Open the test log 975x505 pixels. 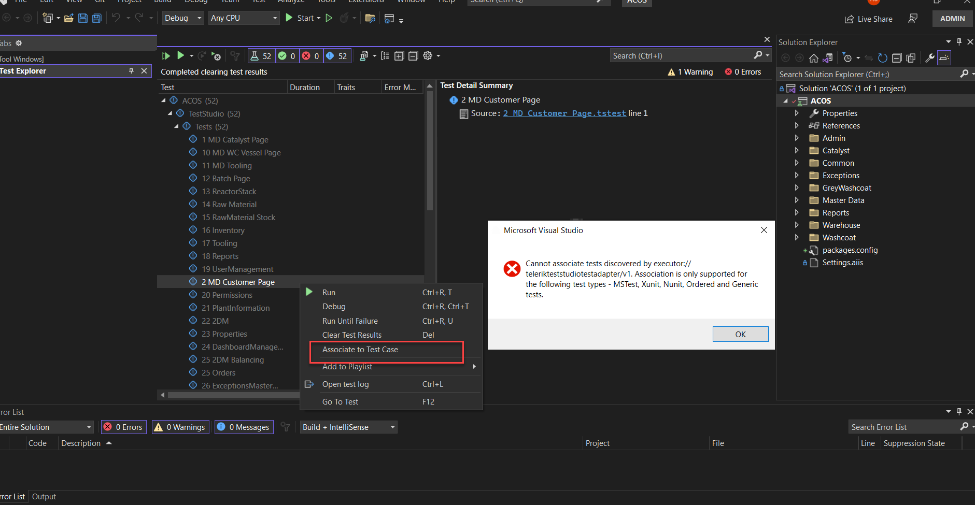tap(345, 384)
